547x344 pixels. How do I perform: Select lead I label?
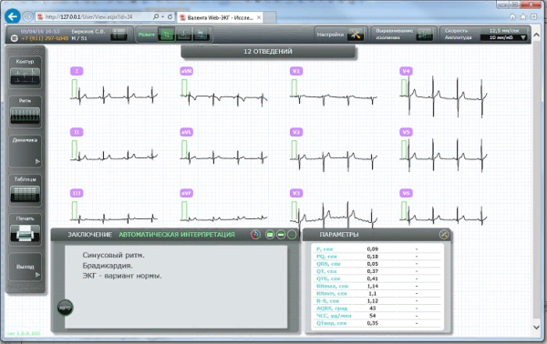point(77,71)
